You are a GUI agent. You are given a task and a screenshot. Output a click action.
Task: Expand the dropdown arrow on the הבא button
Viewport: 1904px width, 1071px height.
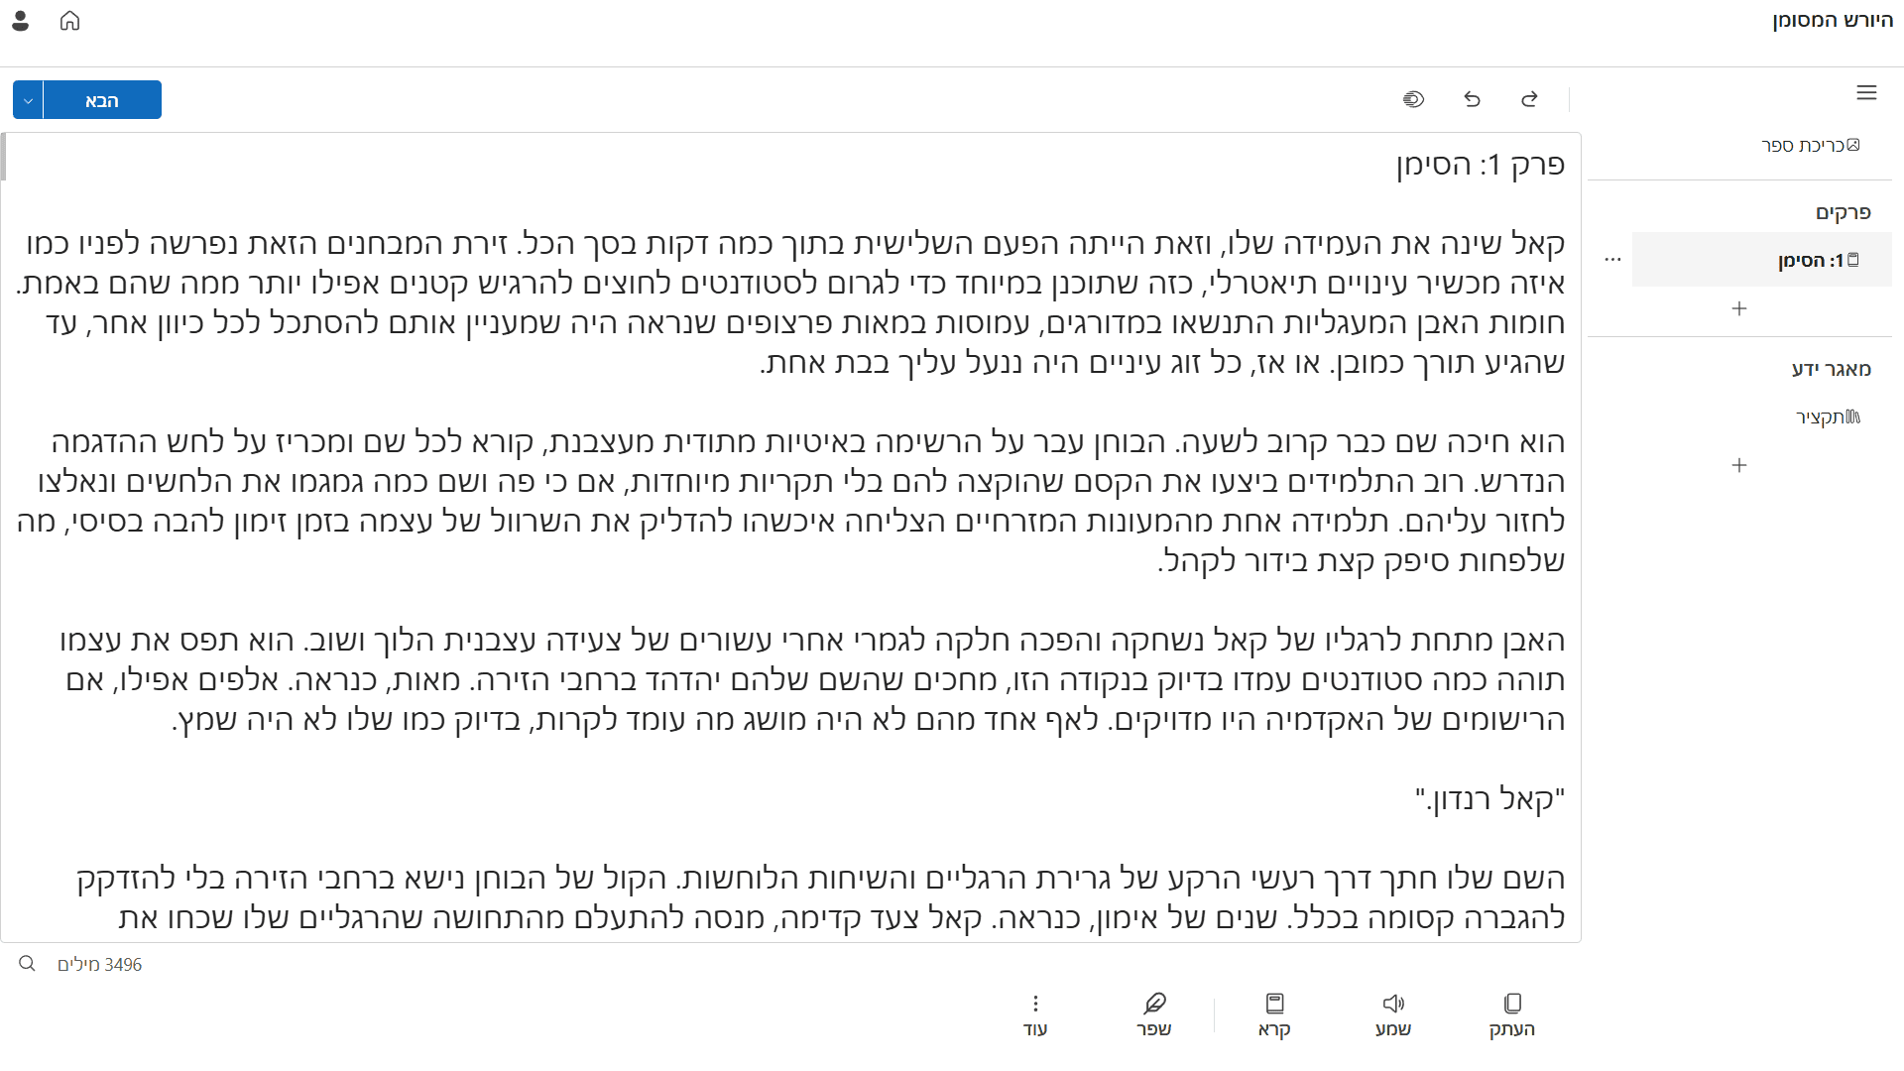28,99
